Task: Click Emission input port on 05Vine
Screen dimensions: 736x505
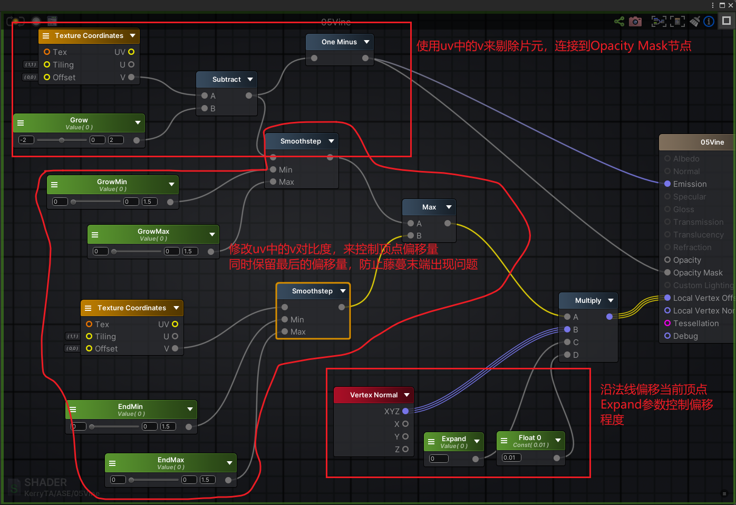Action: point(667,184)
